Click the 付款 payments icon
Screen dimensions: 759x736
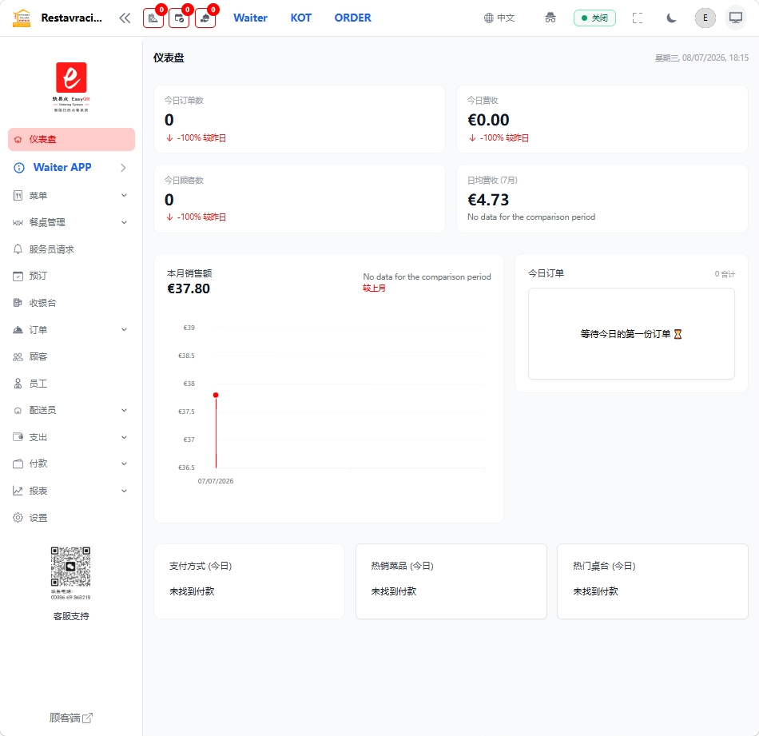pyautogui.click(x=18, y=463)
